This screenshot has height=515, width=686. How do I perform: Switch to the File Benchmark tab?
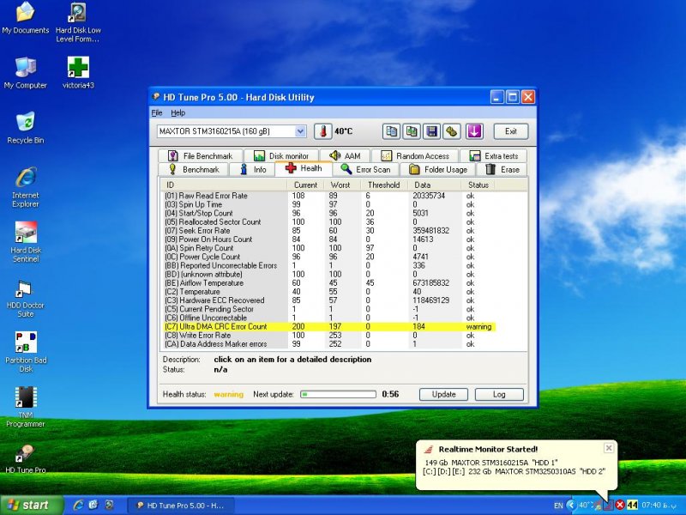(201, 156)
